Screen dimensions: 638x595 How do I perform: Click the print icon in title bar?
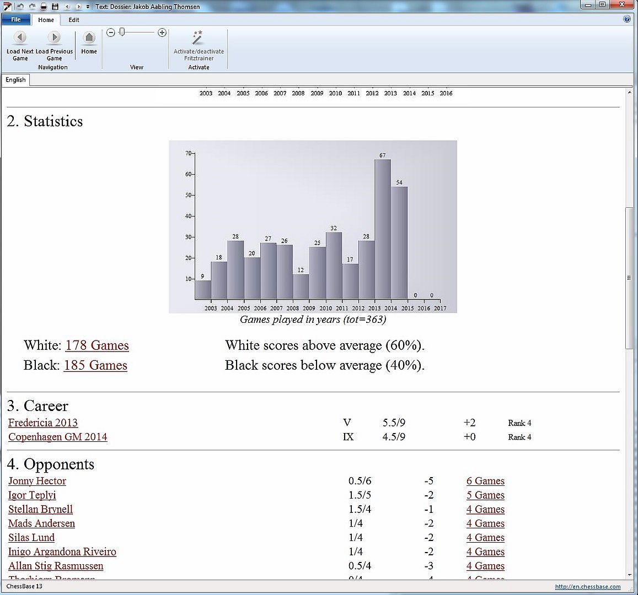(x=44, y=7)
